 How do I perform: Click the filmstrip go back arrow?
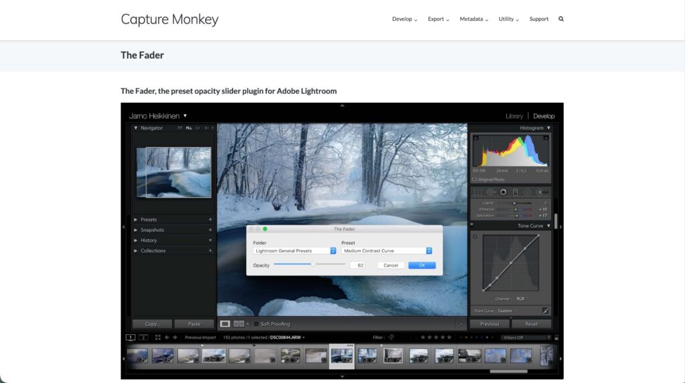click(x=167, y=338)
